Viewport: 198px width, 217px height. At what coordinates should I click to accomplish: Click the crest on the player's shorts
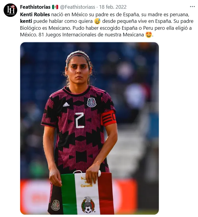(55, 205)
